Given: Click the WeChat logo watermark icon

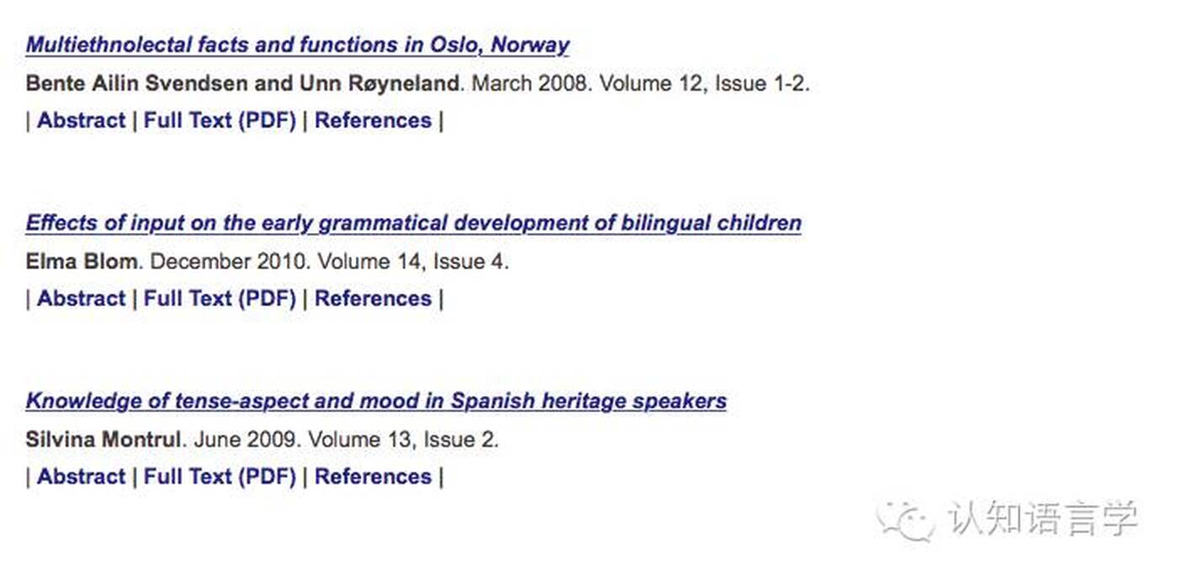Looking at the screenshot, I should click(905, 520).
